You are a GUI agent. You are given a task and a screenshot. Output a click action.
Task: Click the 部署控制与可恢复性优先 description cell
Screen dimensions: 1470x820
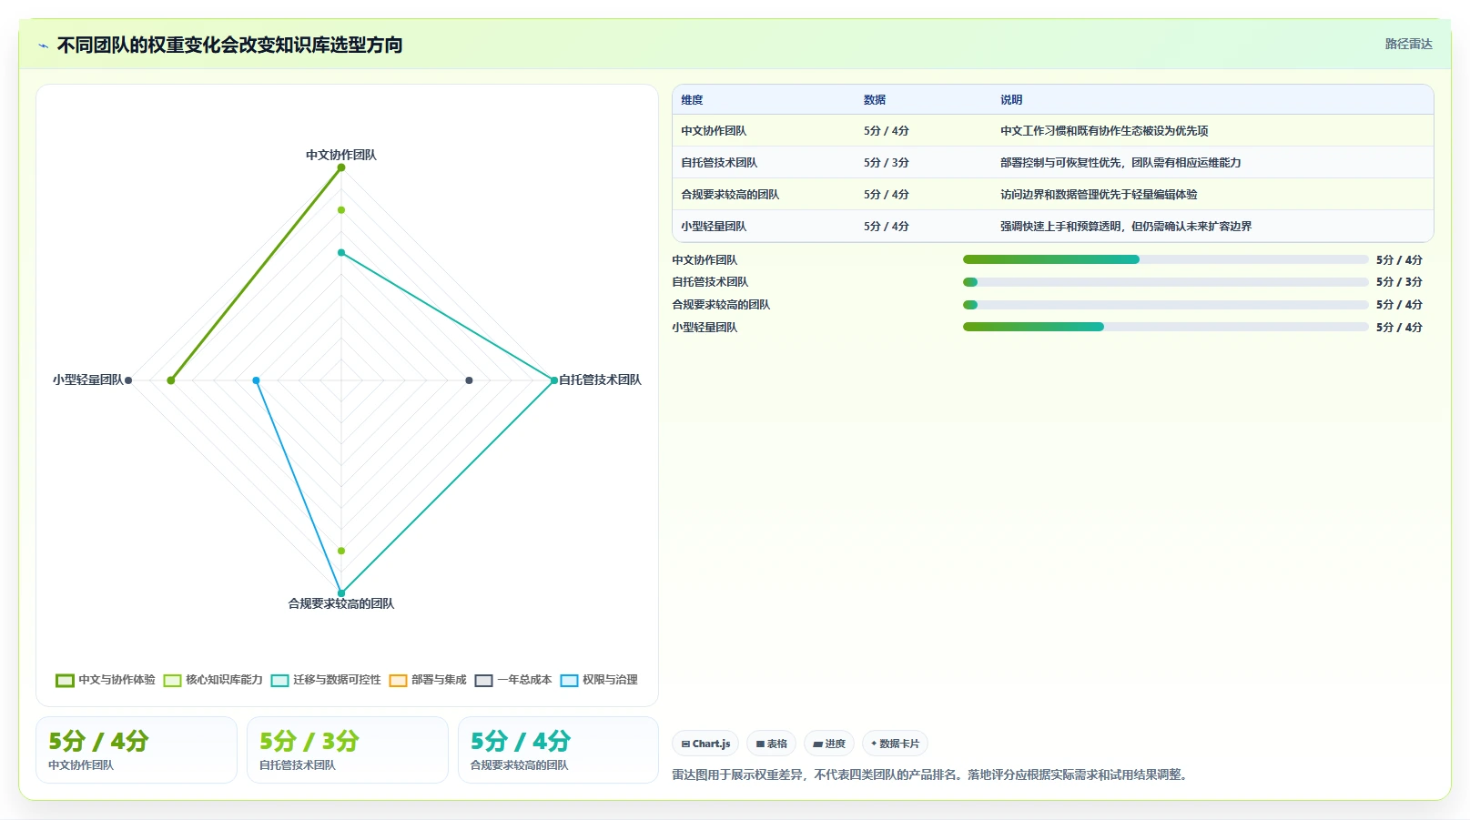tap(1120, 163)
